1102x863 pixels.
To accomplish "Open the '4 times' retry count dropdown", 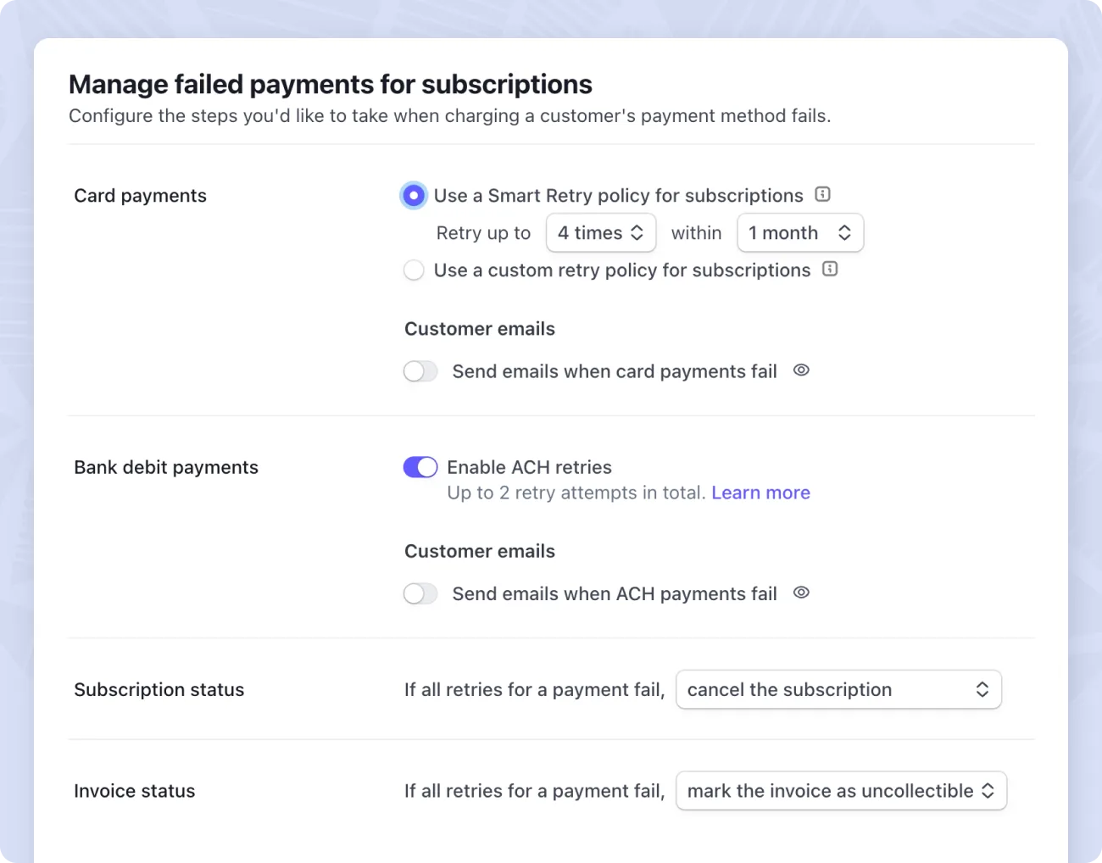I will 601,233.
